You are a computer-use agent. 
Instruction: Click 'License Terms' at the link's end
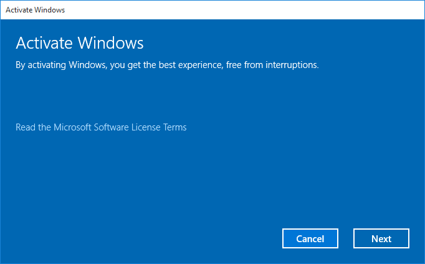[159, 127]
